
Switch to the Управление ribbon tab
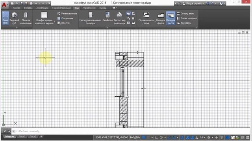[89, 8]
